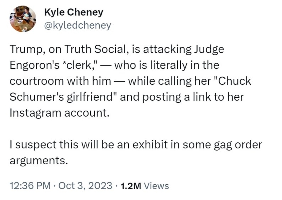Open Kyle Cheney's profile picture
Viewport: 282px width, 200px height.
click(23, 19)
